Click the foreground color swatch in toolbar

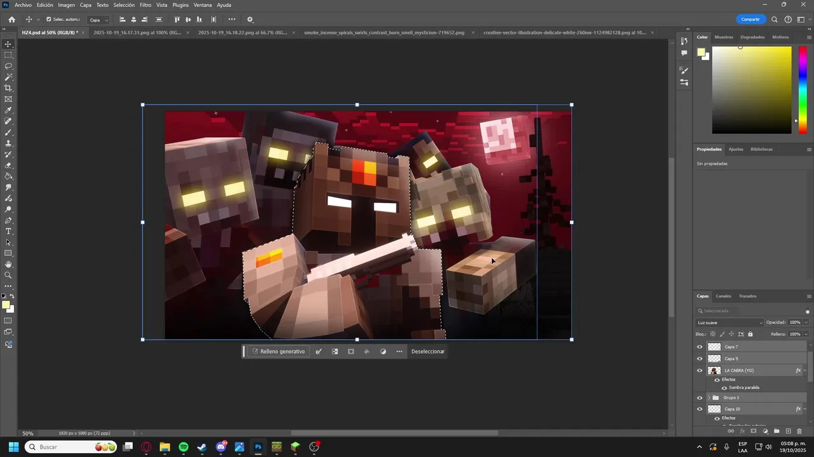coord(6,305)
